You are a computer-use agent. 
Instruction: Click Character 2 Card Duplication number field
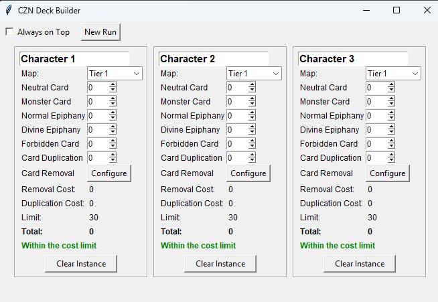tap(238, 157)
